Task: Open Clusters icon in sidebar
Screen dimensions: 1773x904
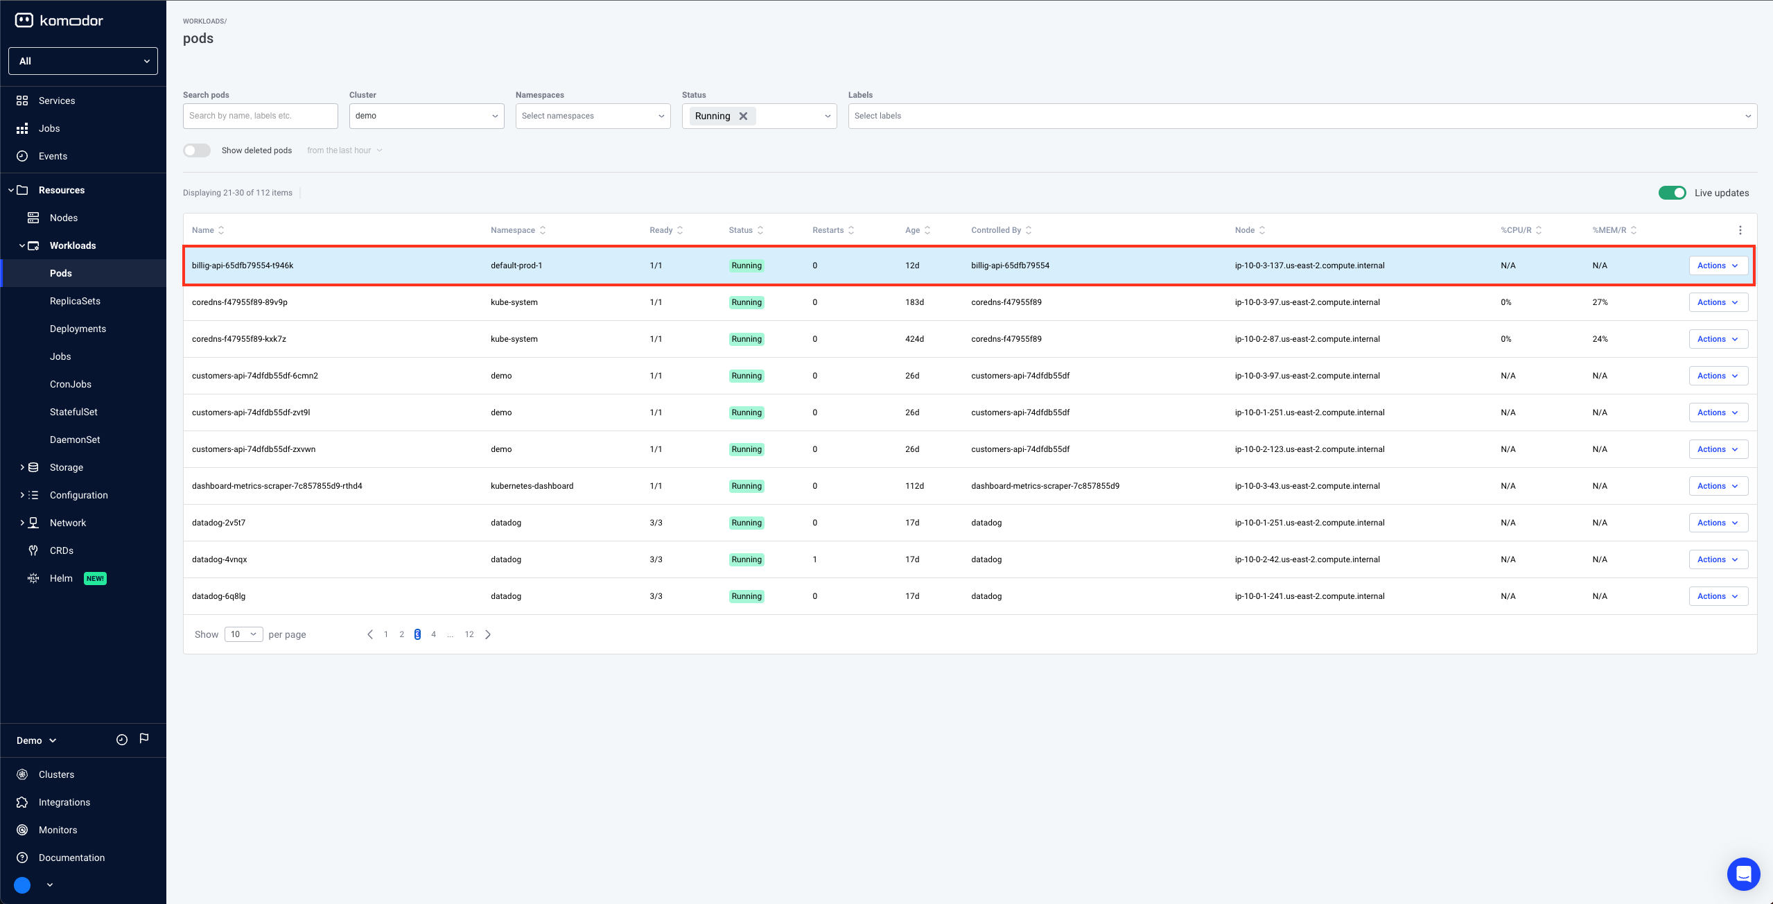Action: tap(22, 774)
